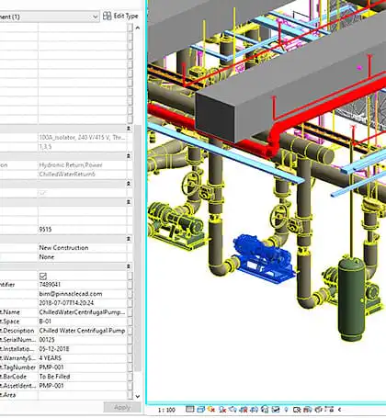Click the New Construction phase value

coord(63,248)
